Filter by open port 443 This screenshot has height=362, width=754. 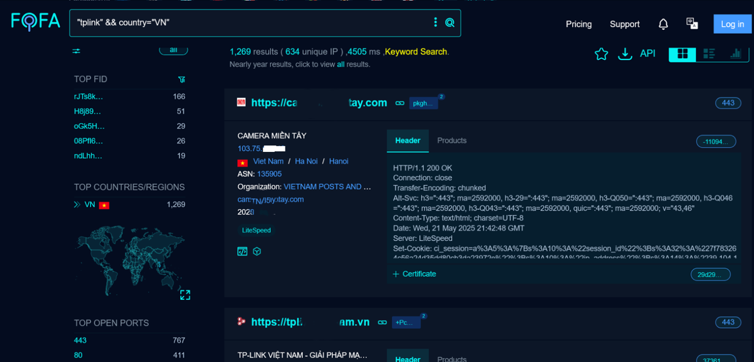(80, 340)
